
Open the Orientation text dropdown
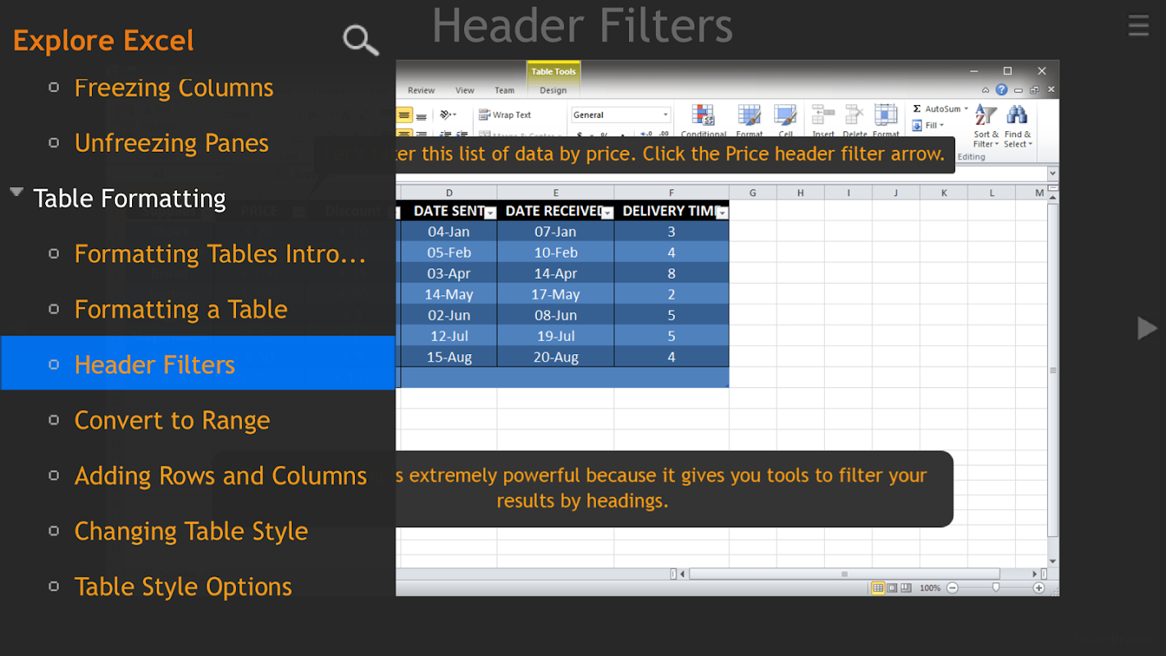449,115
